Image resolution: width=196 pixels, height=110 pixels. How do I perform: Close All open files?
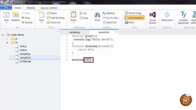tap(54, 22)
